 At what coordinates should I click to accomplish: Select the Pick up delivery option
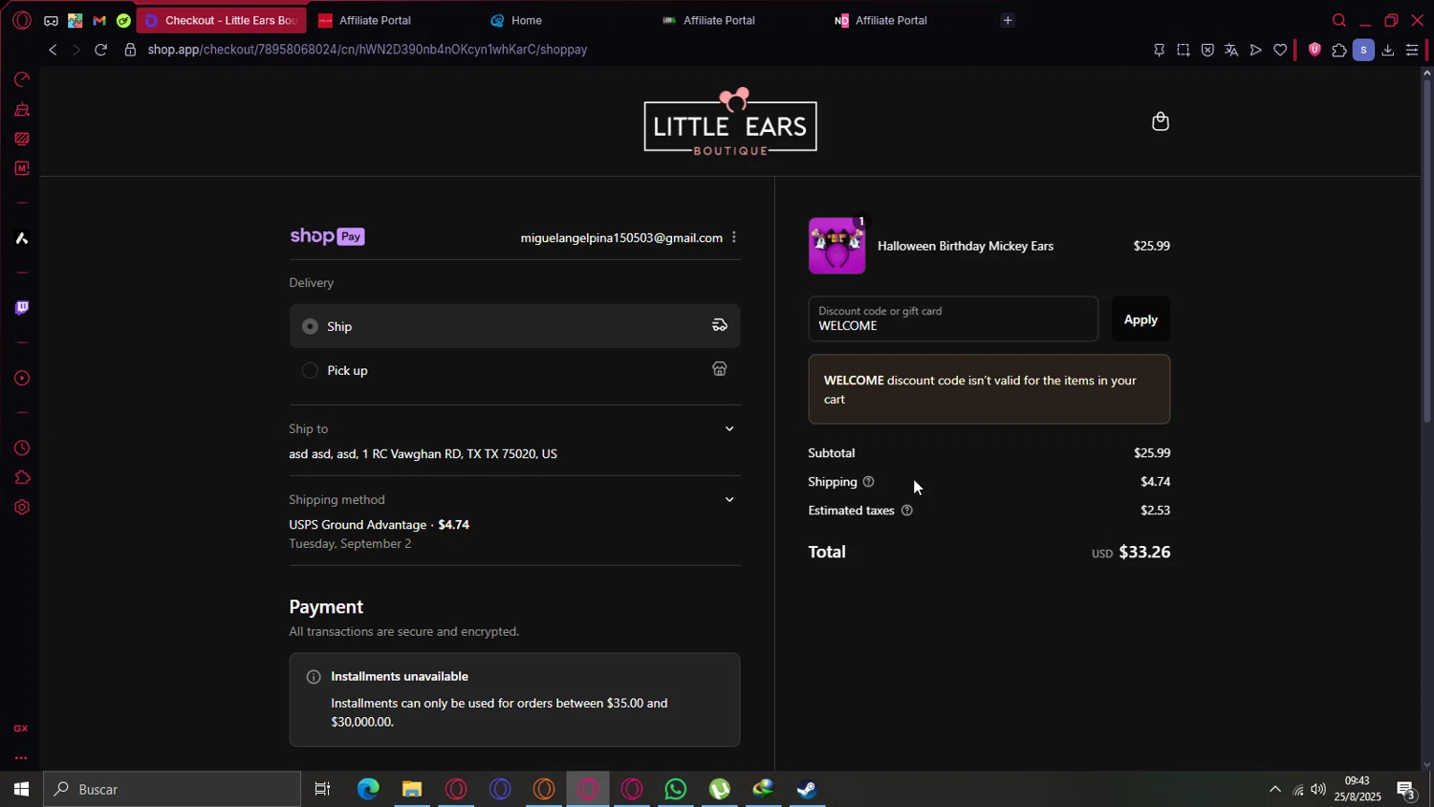tap(514, 370)
